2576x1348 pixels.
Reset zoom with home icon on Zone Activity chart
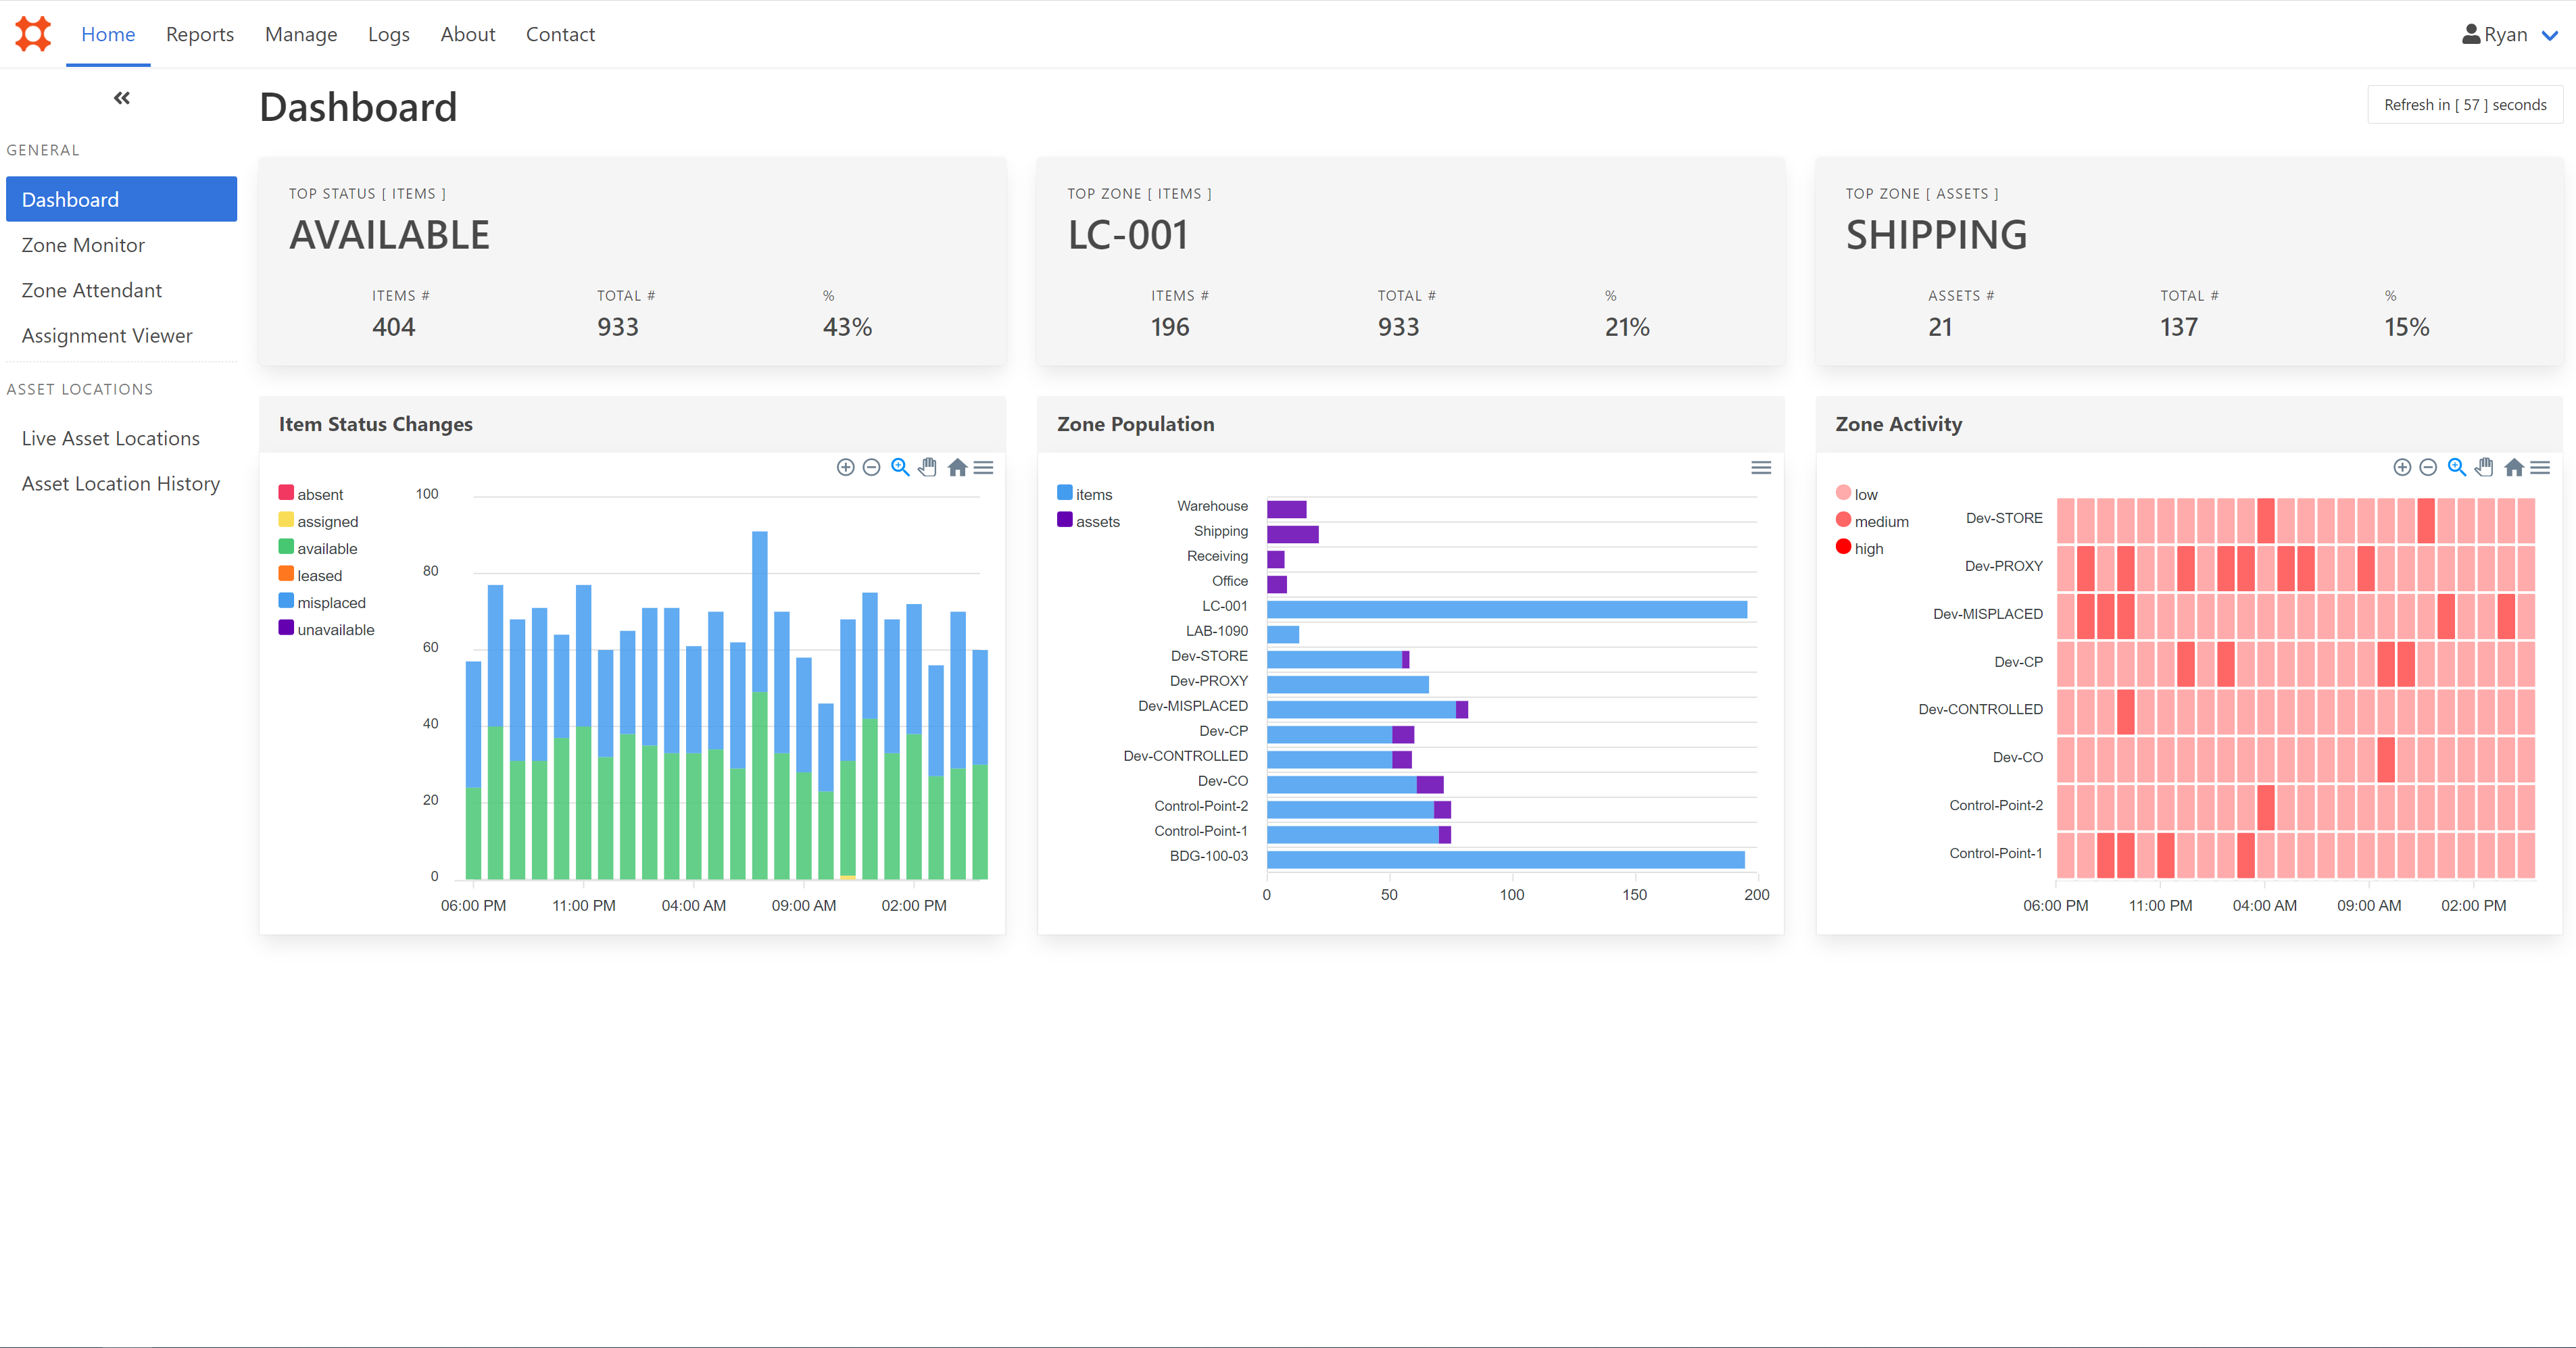tap(2513, 467)
